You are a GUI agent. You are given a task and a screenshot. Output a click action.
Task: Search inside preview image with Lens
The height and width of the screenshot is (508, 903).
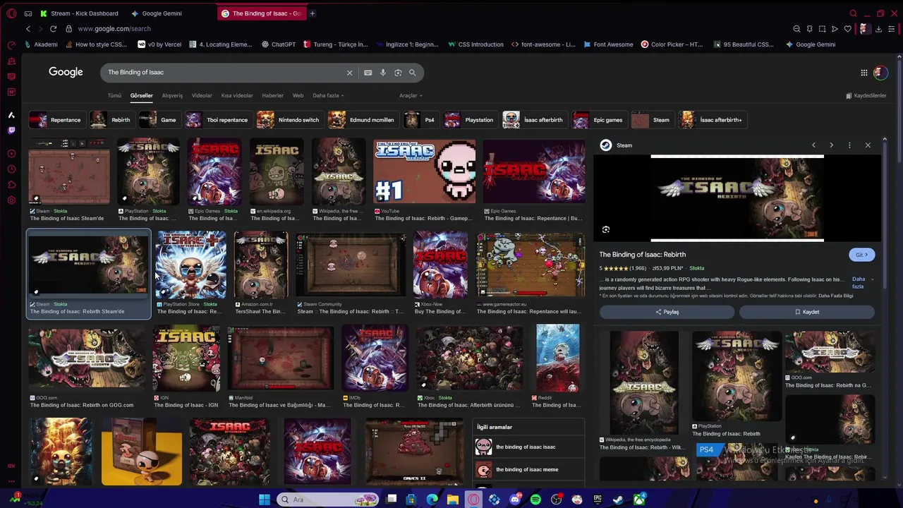(606, 229)
